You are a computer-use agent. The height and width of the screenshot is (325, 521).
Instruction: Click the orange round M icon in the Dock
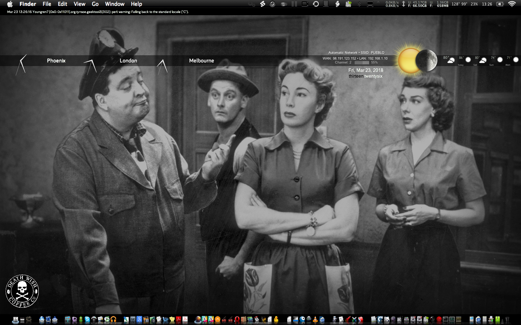click(x=217, y=320)
